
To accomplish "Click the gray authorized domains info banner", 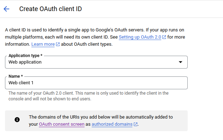I will pos(96,121).
